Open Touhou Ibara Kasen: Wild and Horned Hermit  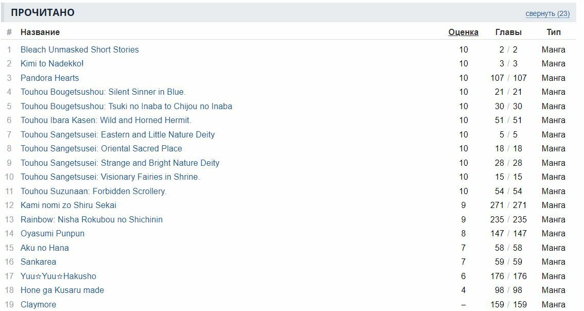click(105, 120)
